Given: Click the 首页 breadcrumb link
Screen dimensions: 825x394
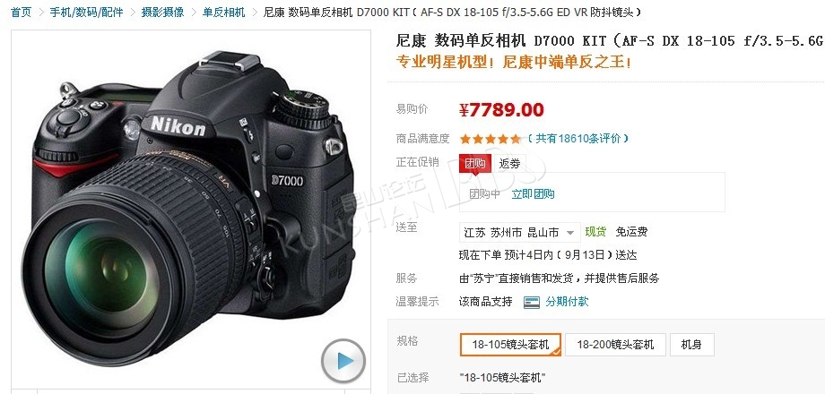Looking at the screenshot, I should click(x=21, y=12).
